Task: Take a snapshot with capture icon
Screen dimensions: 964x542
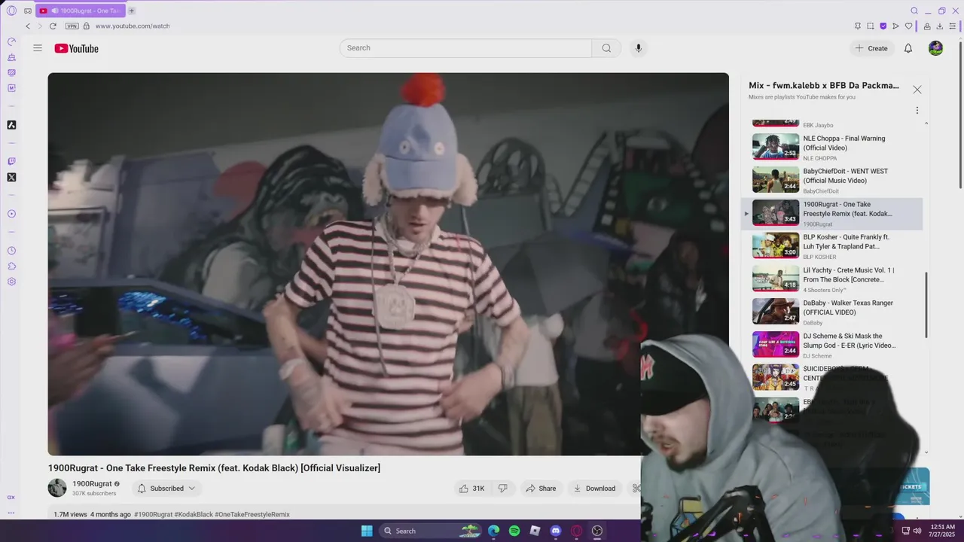Action: pos(870,26)
